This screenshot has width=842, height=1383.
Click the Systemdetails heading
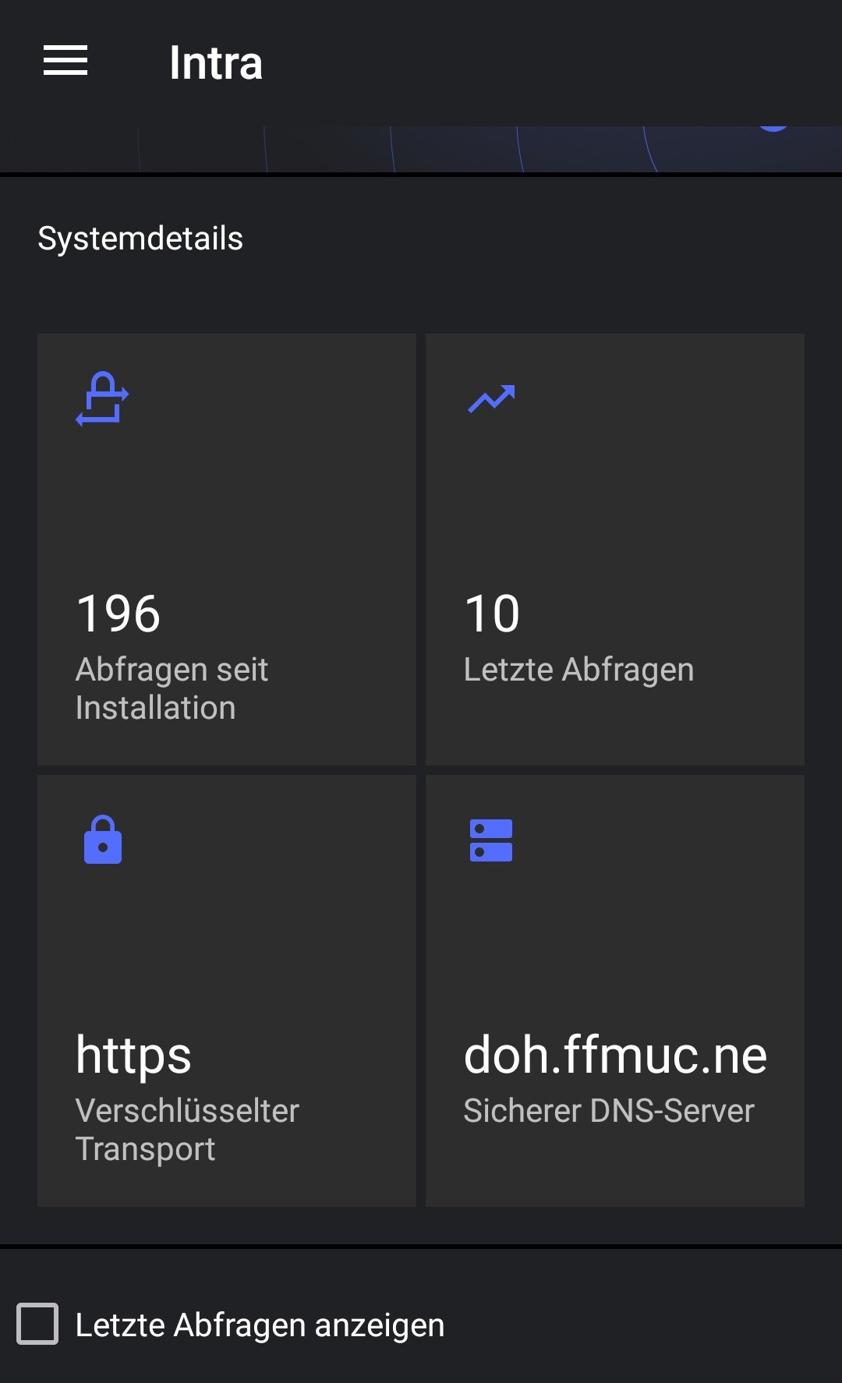[x=140, y=239]
